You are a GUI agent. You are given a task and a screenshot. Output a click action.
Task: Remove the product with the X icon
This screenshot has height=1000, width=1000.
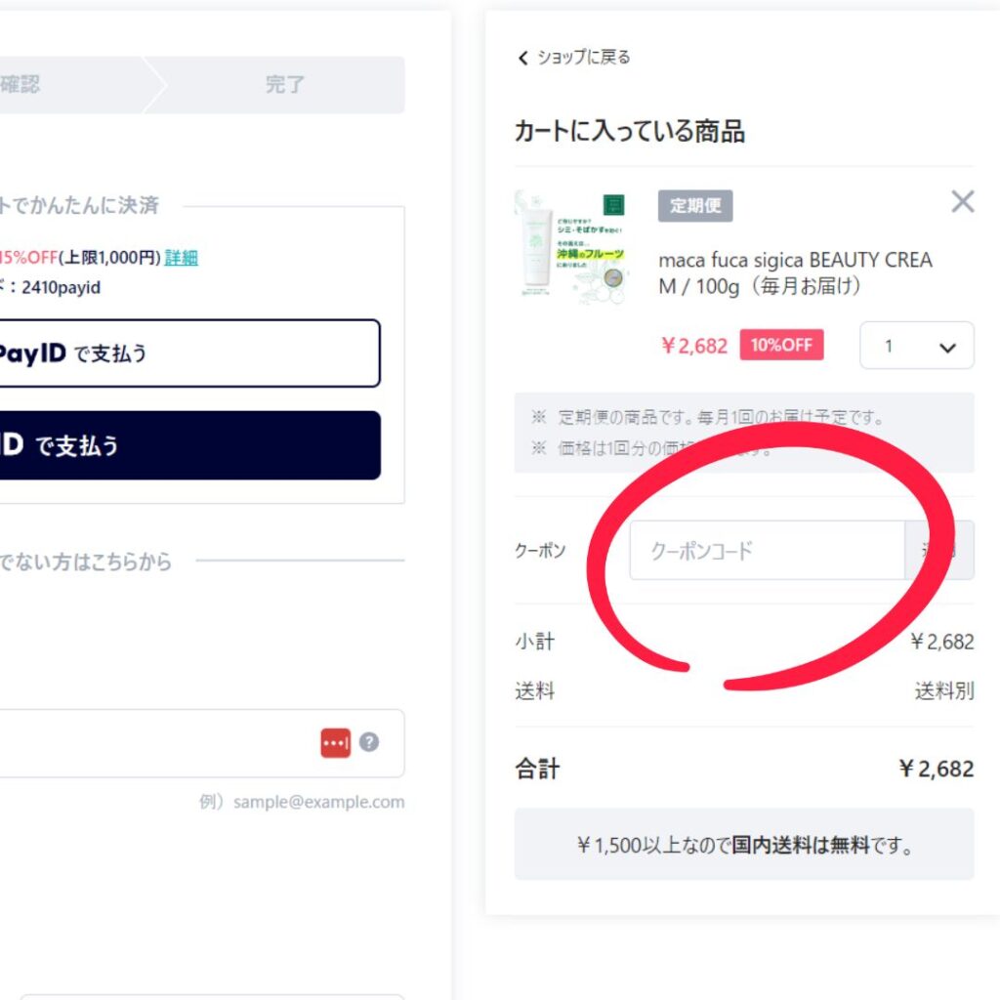pos(963,202)
